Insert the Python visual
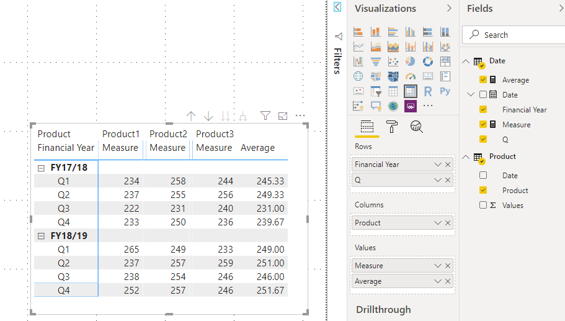565x321 pixels. click(x=445, y=91)
